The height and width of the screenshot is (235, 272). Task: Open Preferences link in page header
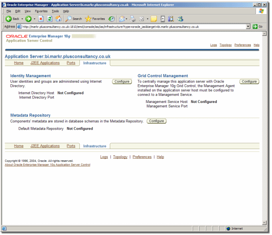click(242, 45)
